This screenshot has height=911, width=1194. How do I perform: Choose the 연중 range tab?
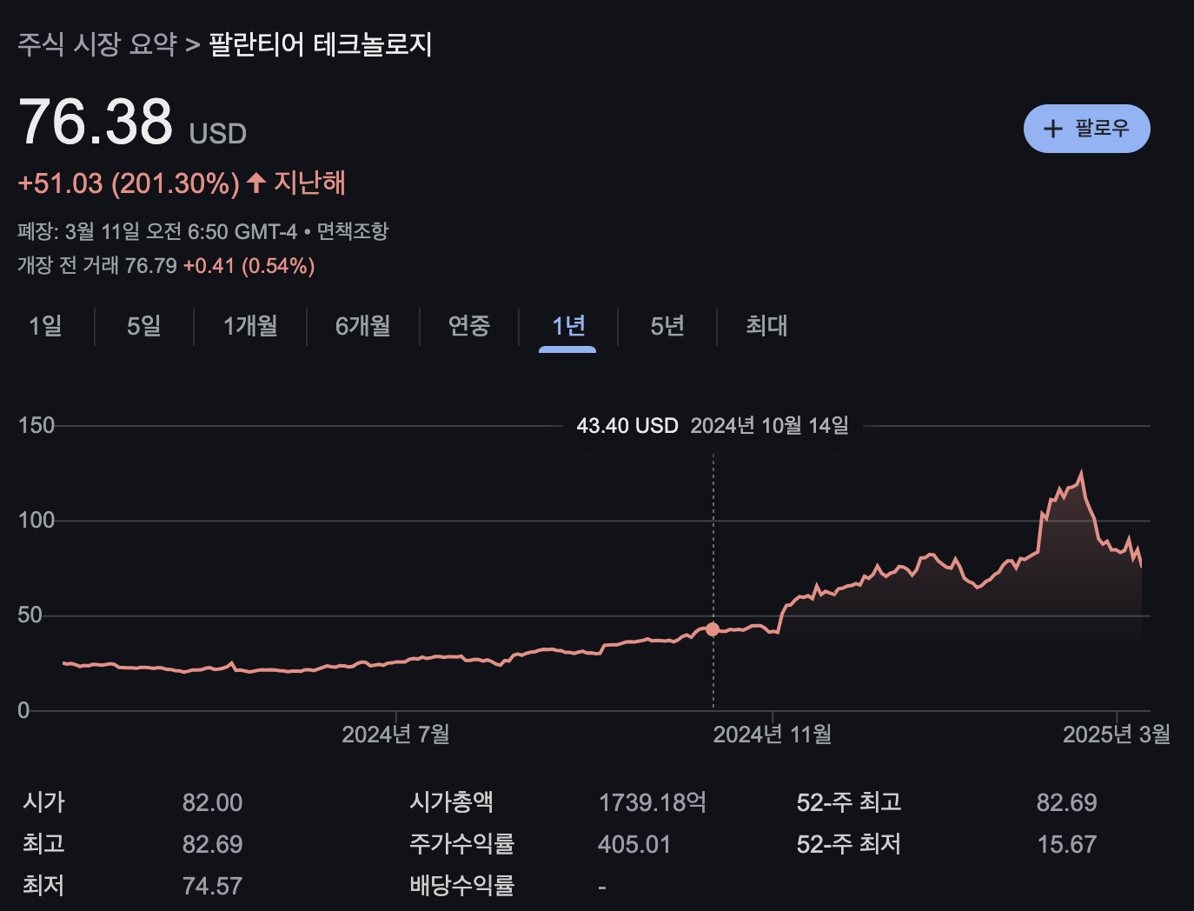tap(469, 326)
